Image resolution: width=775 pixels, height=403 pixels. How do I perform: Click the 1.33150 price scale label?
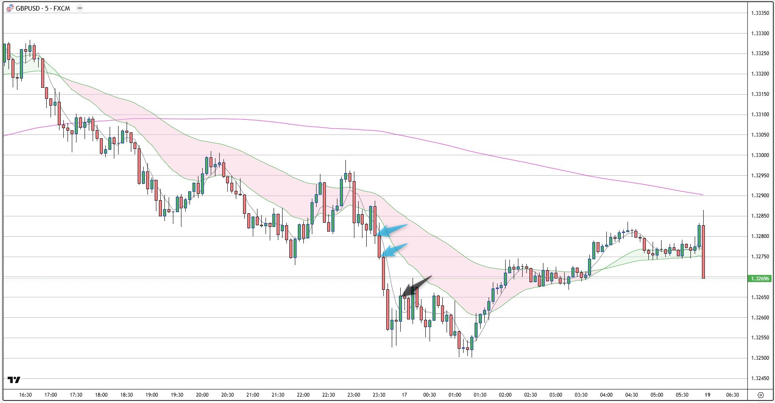[x=760, y=94]
